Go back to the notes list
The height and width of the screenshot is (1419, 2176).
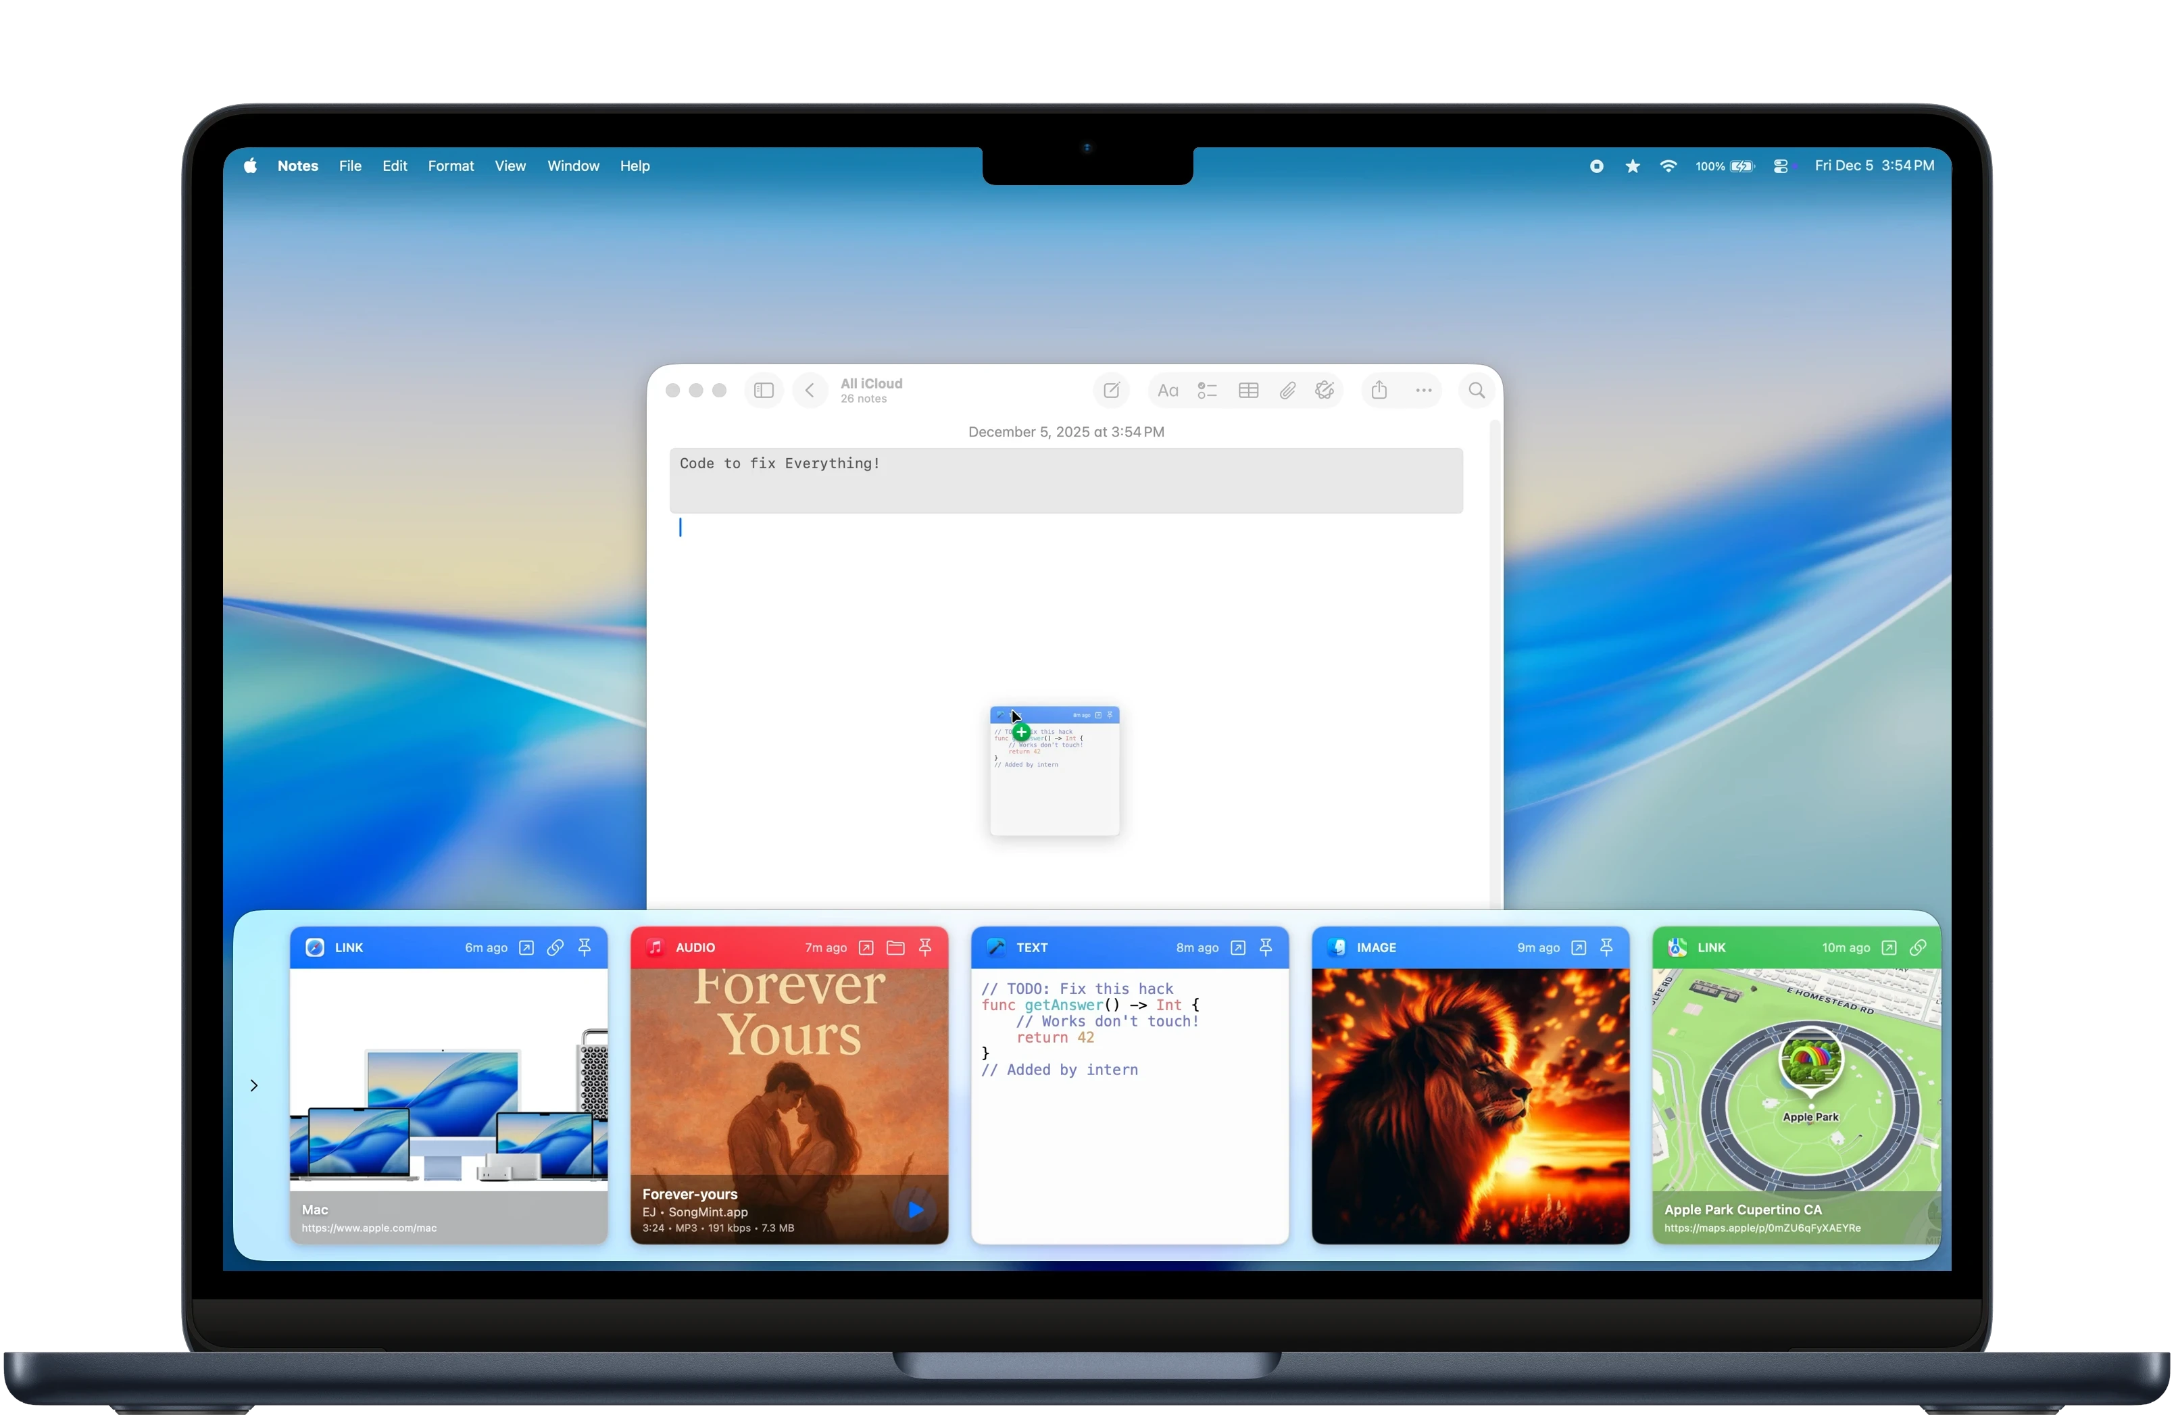point(809,391)
